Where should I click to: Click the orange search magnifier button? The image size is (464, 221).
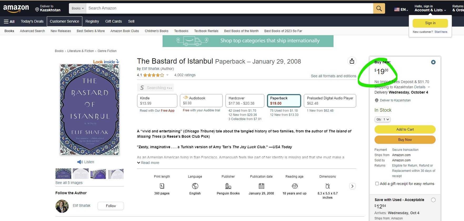(379, 8)
